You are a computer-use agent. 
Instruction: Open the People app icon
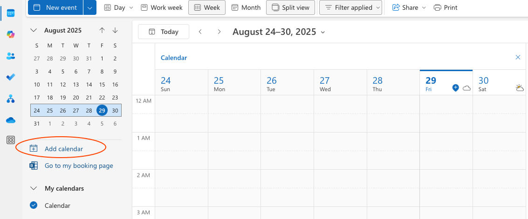(11, 56)
